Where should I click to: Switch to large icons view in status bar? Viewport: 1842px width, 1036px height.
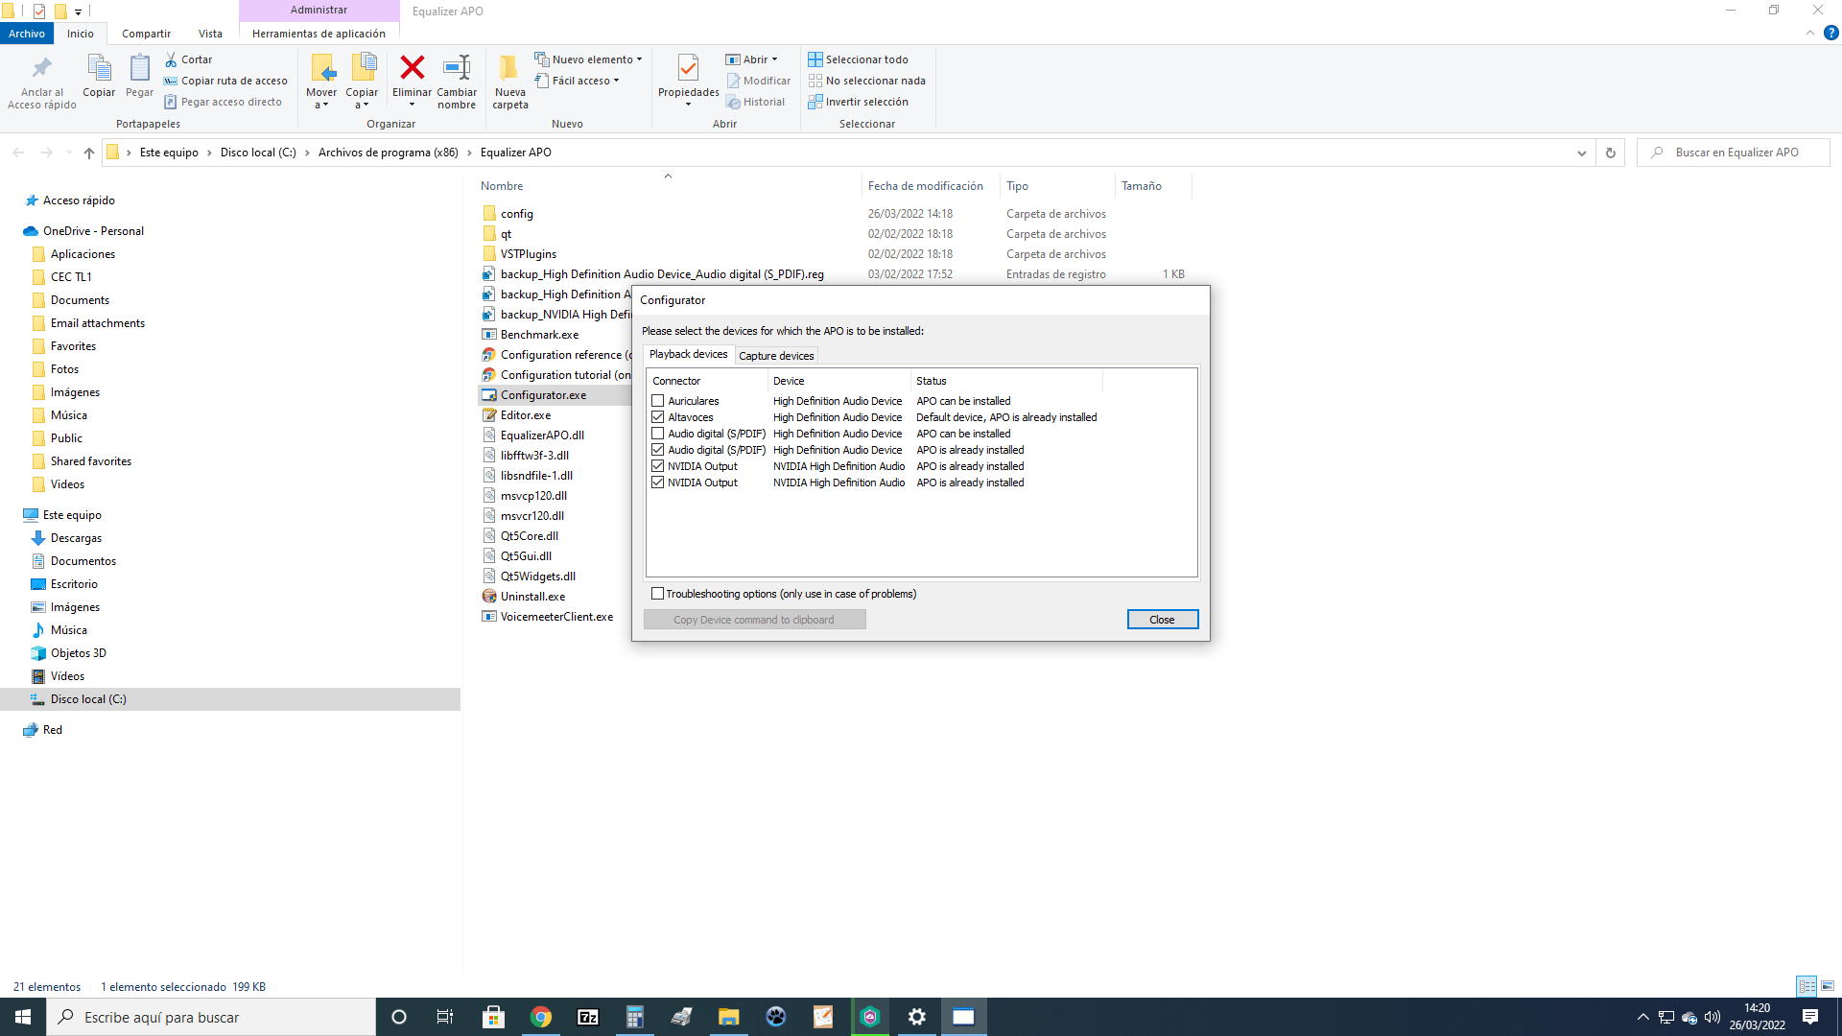pos(1828,986)
